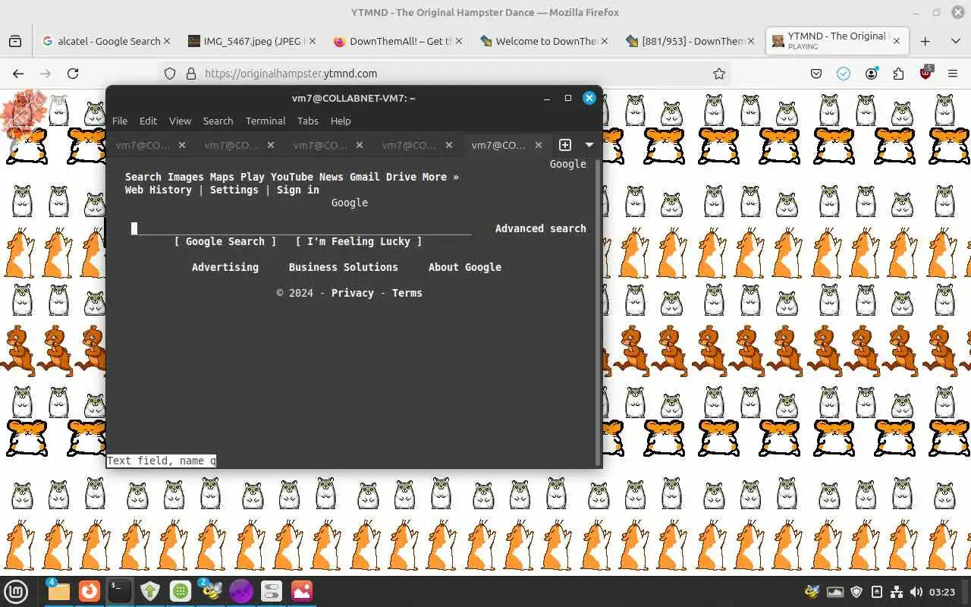Screen dimensions: 971x607
Task: Click the terminal taskbar icon
Action: (120, 591)
